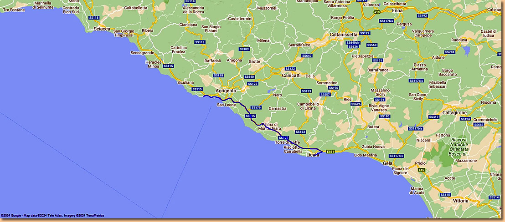505x222 pixels.
Task: Click the Serradifalco label
Action: [x=299, y=45]
